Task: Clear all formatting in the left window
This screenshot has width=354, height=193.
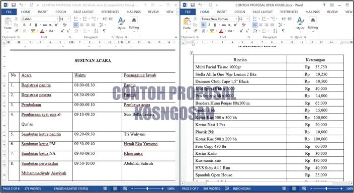Action: tap(65, 25)
